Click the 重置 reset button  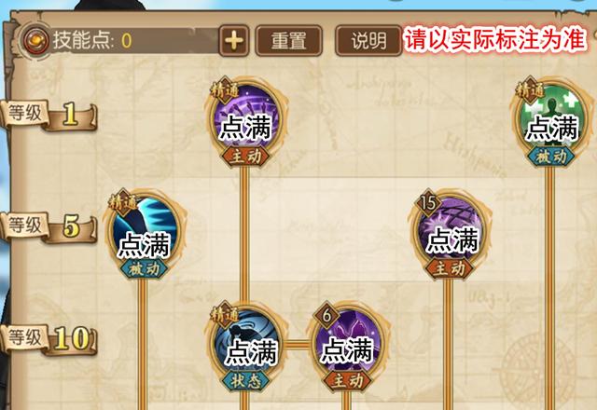288,41
